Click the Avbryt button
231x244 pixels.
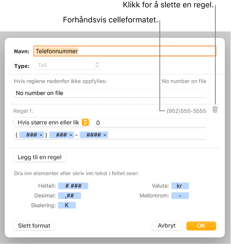[x=167, y=226]
